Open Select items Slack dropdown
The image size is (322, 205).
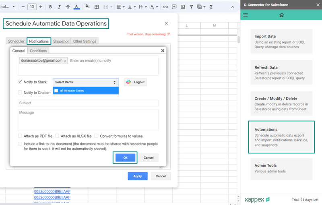pyautogui.click(x=86, y=82)
